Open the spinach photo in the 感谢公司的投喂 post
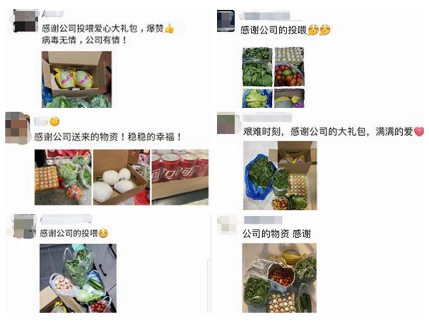Screen dimensions: 429x322 tap(257, 67)
